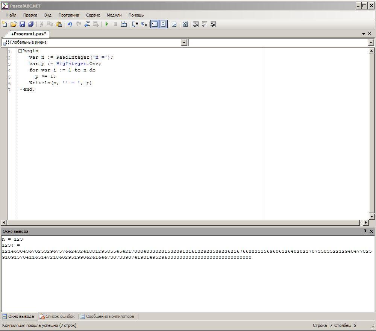Switch to Окно вывода bottom tab
Image resolution: width=376 pixels, height=331 pixels.
click(x=19, y=316)
